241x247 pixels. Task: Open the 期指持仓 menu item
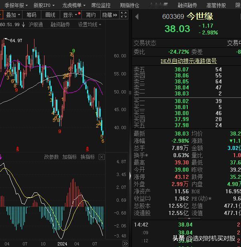[x=130, y=5]
